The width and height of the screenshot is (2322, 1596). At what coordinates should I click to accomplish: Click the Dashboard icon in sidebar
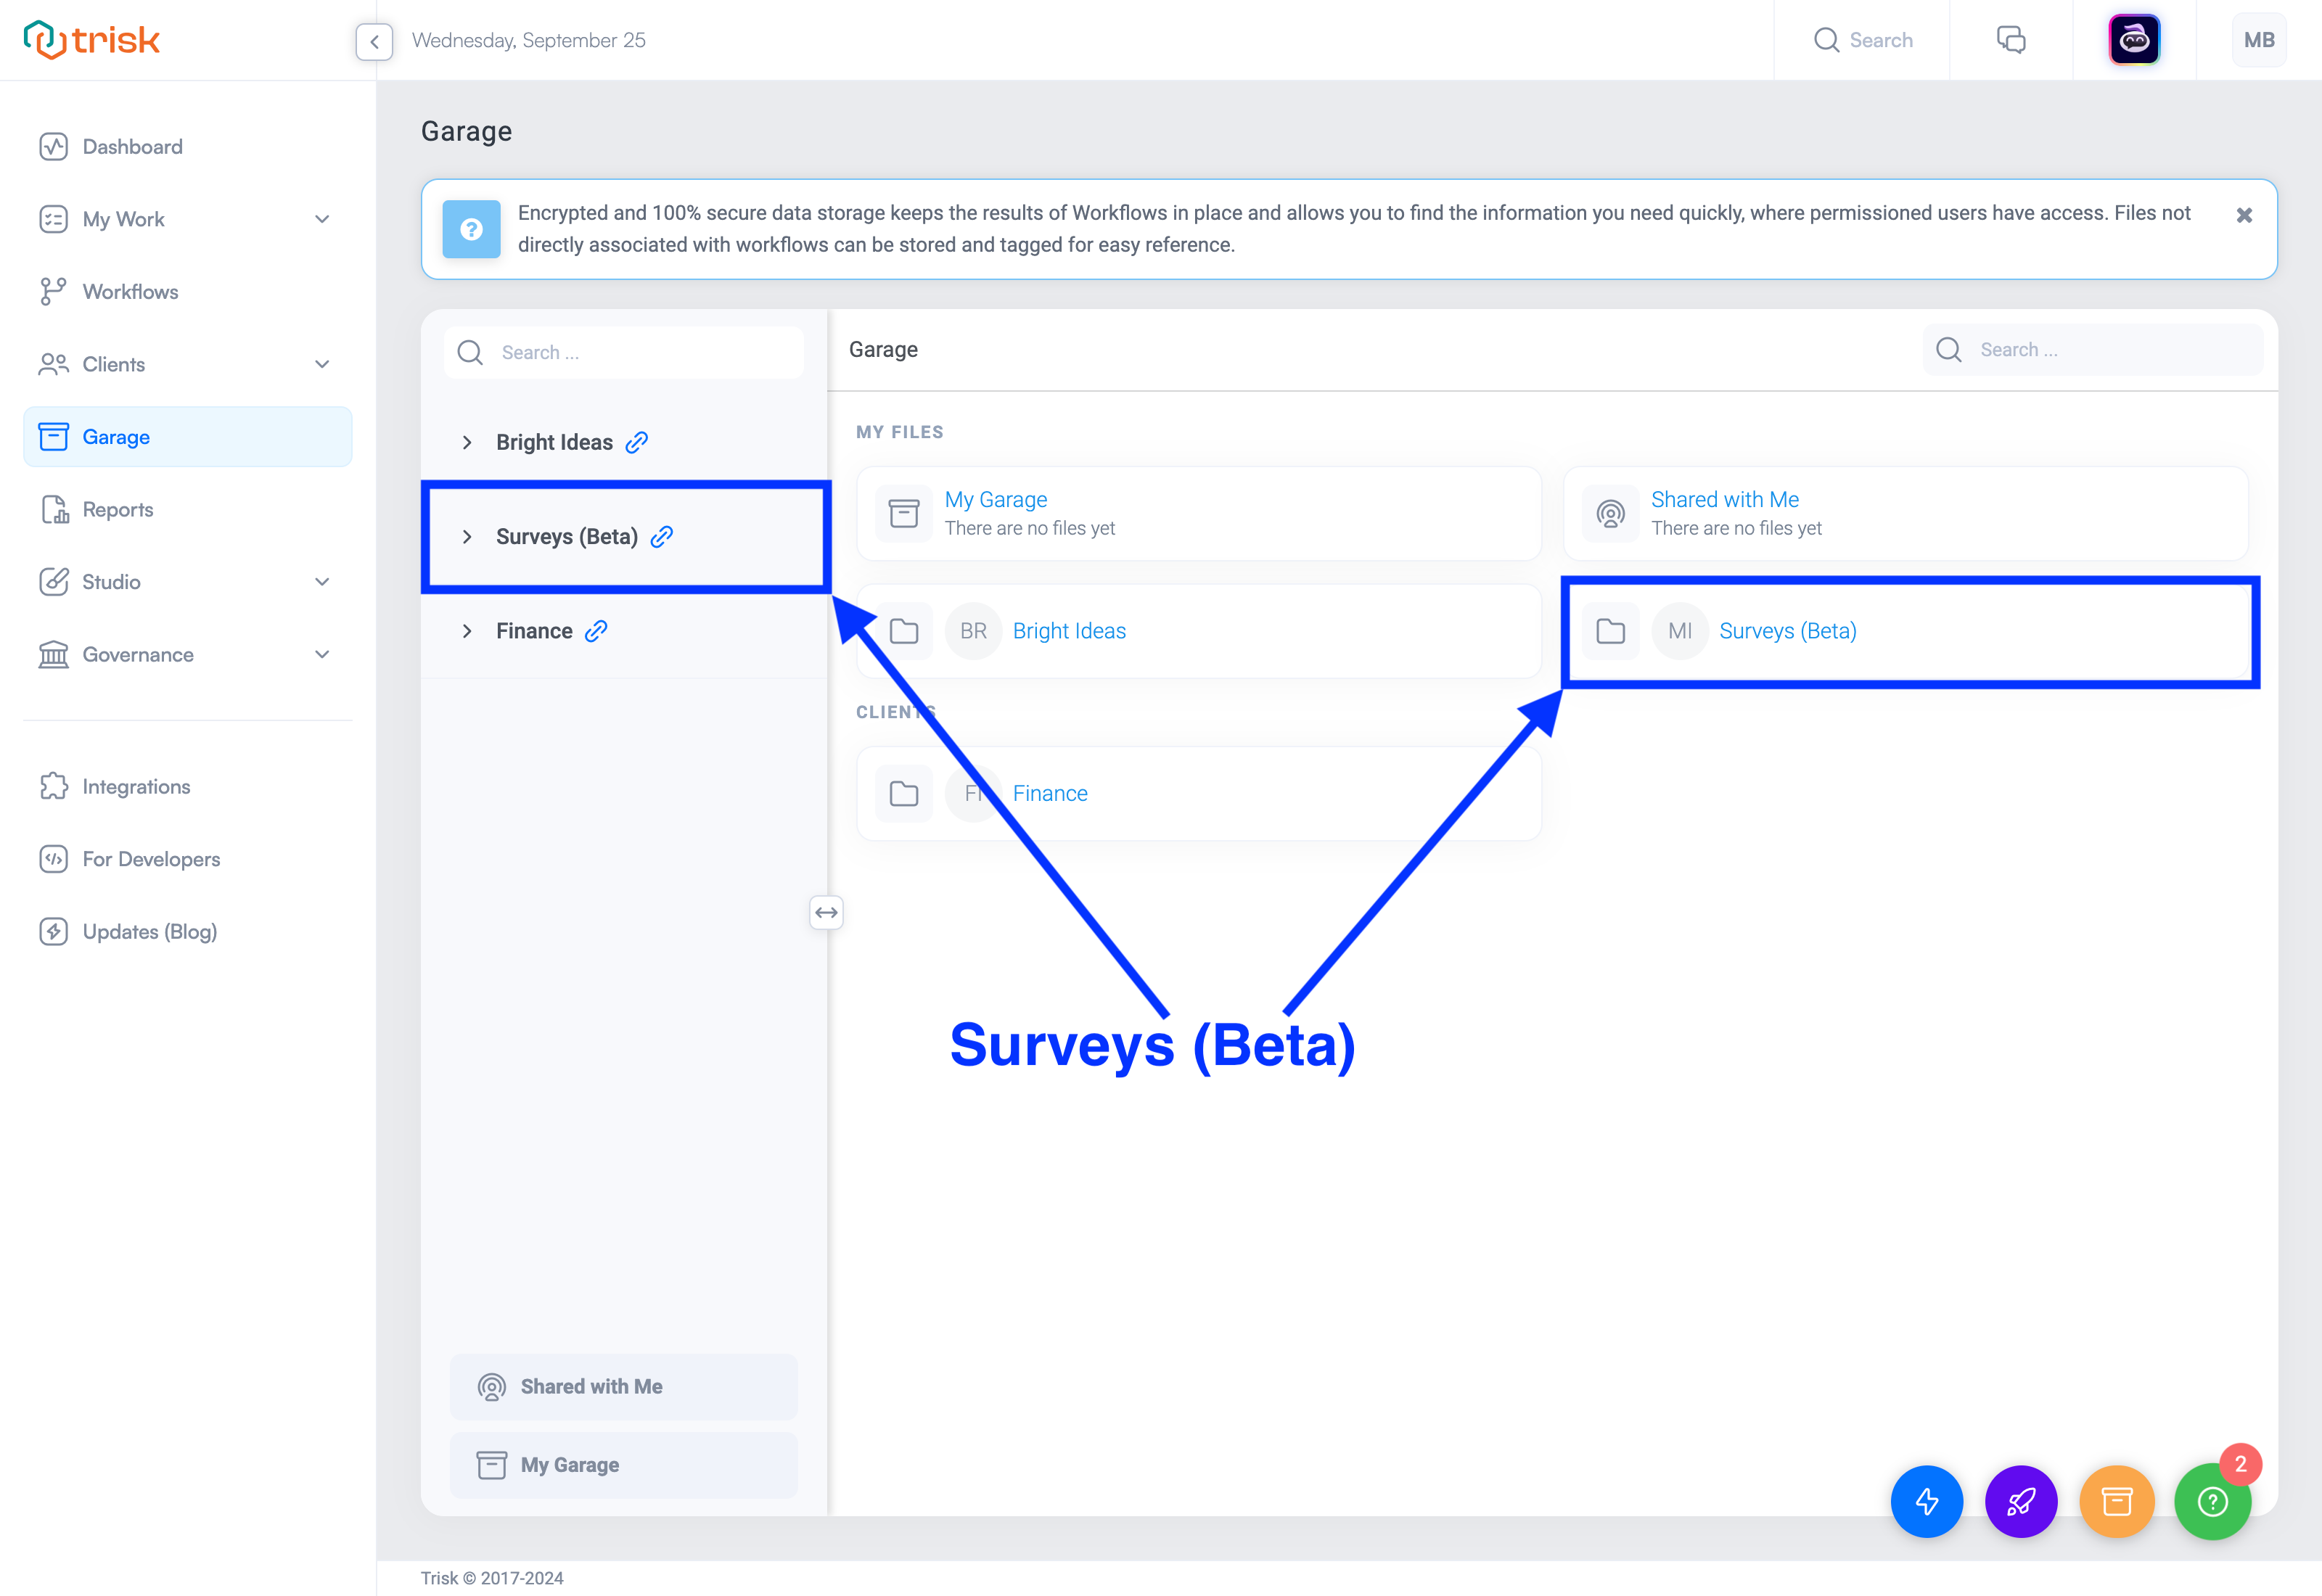pyautogui.click(x=53, y=147)
